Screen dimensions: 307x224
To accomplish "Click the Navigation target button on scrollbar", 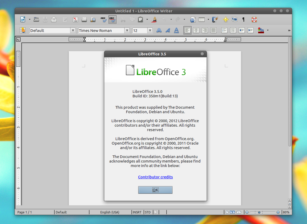I will (290, 203).
